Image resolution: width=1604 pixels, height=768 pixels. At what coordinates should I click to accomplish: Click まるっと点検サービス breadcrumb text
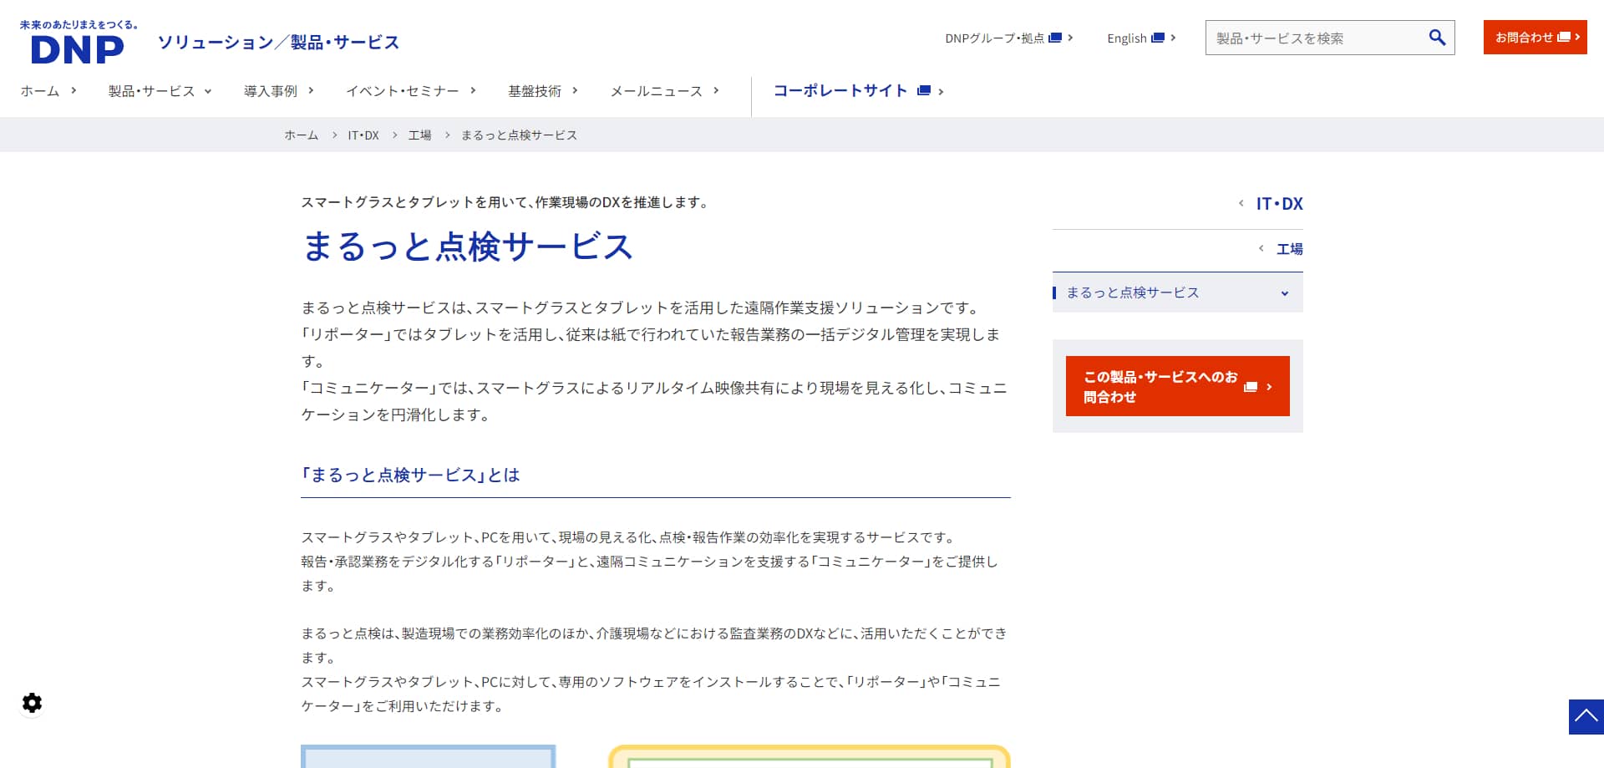[519, 135]
